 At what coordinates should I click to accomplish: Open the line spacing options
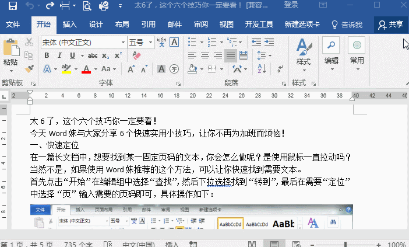[264, 55]
